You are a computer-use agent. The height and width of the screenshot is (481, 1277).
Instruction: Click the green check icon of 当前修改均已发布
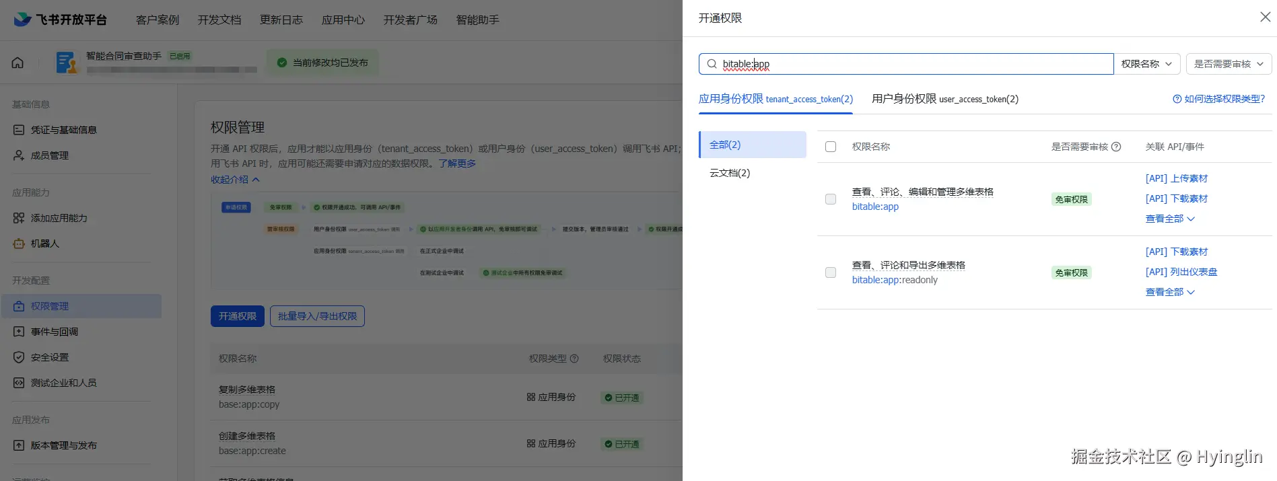[282, 63]
